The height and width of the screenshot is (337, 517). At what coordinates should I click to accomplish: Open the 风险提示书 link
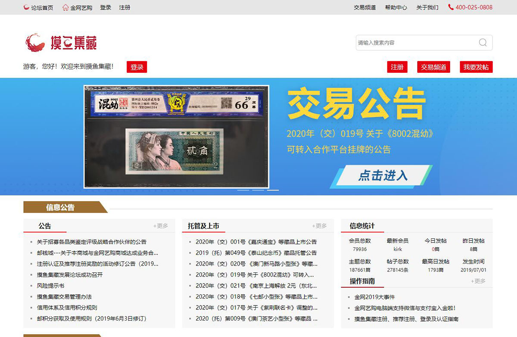point(51,286)
